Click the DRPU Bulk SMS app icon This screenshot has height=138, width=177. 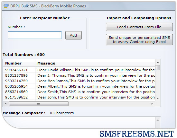click(x=6, y=6)
